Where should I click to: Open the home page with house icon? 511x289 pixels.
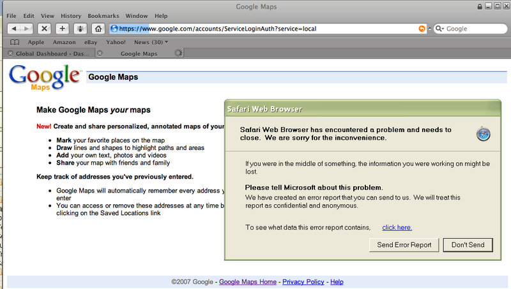pos(98,29)
